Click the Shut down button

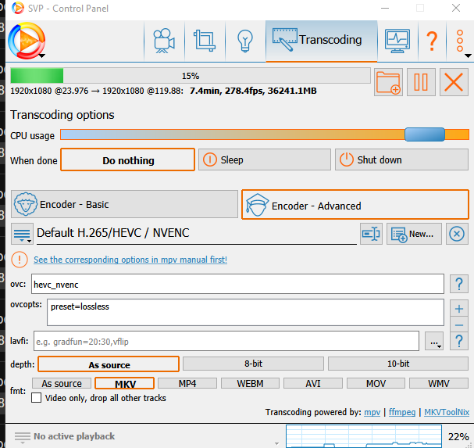pos(402,160)
